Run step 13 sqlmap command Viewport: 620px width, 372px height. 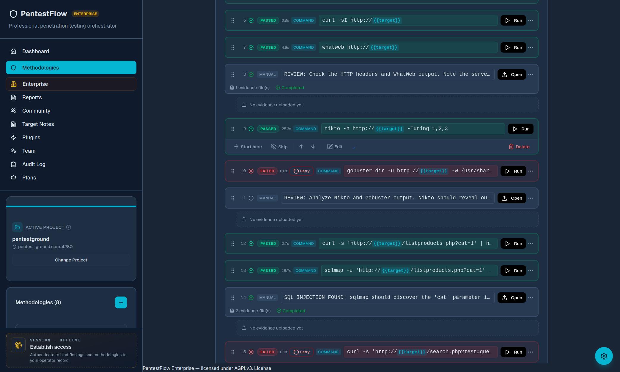[x=513, y=271]
